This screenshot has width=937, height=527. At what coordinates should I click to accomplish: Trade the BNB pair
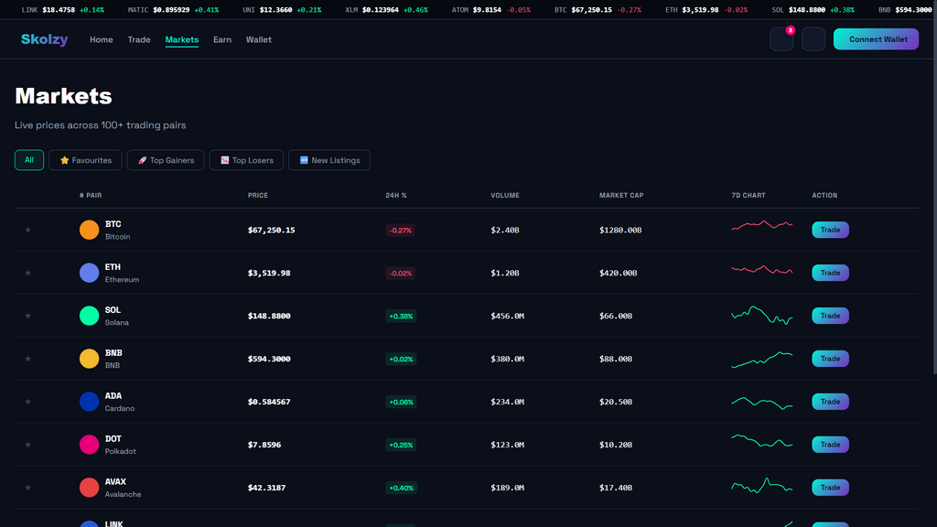pos(830,359)
